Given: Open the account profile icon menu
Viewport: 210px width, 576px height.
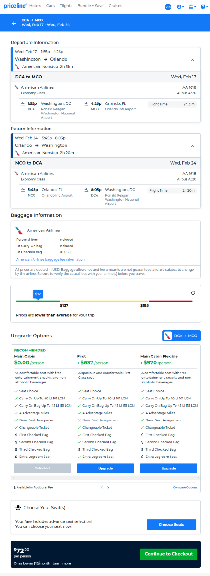Looking at the screenshot, I should 180,7.
